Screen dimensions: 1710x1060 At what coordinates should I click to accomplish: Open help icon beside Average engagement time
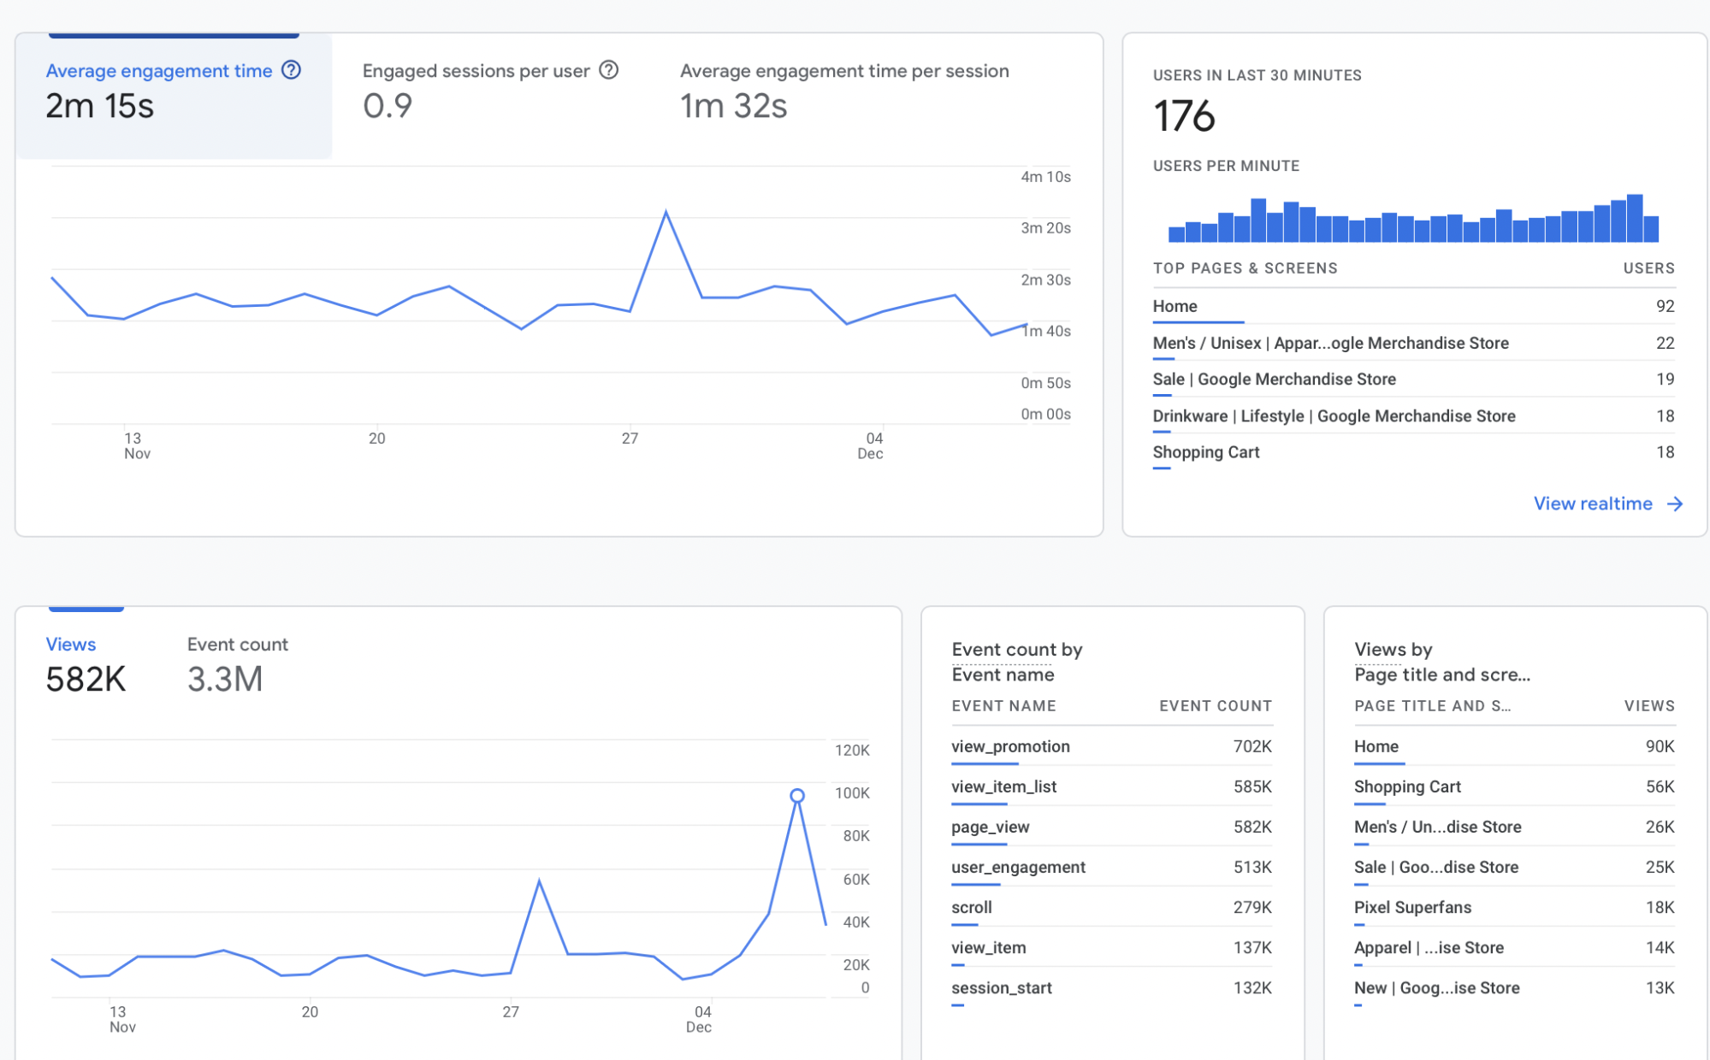291,70
